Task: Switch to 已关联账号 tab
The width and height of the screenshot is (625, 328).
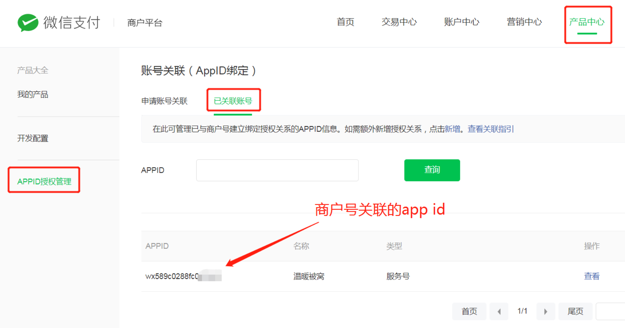Action: click(233, 101)
